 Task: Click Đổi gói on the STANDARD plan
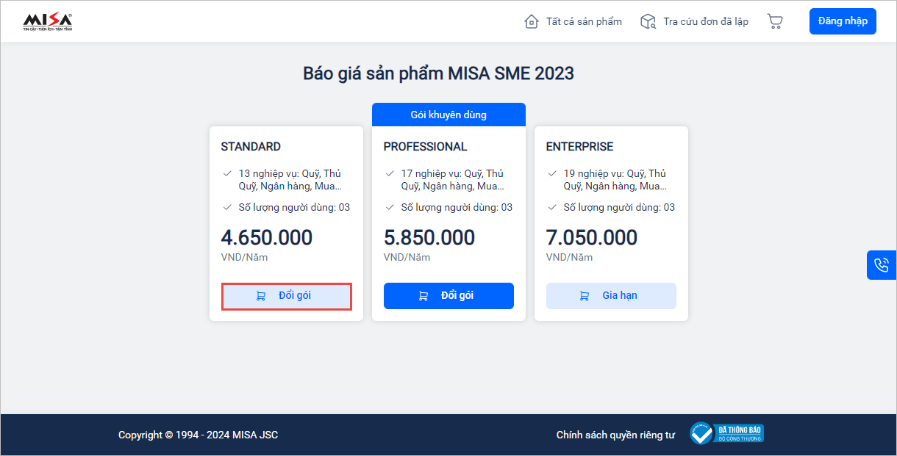click(287, 296)
